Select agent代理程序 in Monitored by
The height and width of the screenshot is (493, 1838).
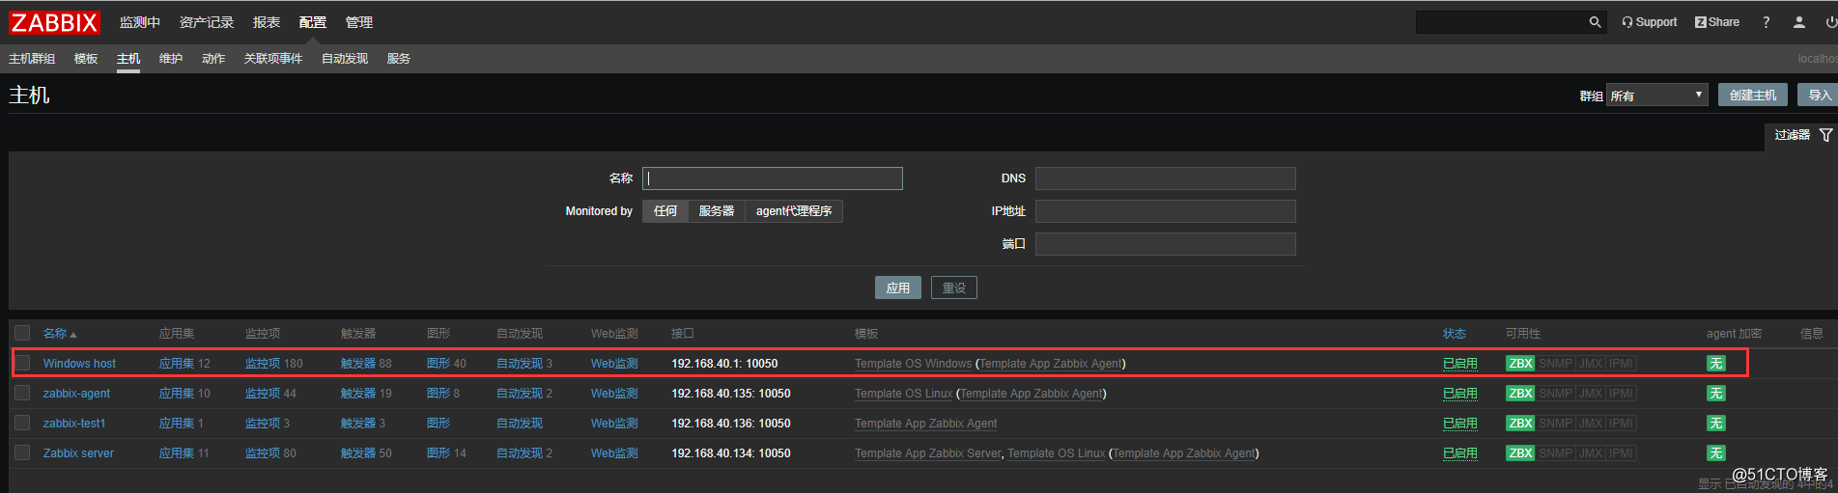click(x=794, y=211)
